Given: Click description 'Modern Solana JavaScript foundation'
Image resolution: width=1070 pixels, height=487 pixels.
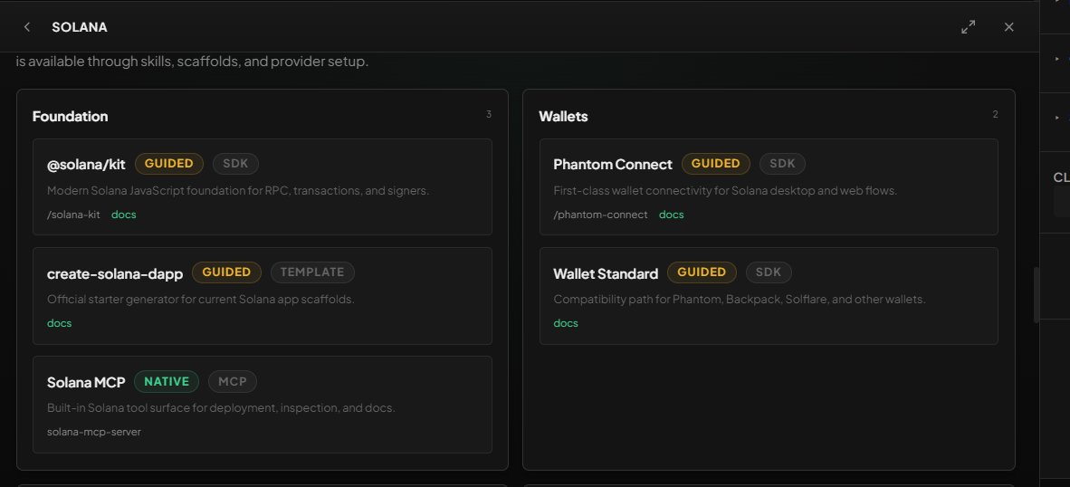Looking at the screenshot, I should [238, 190].
